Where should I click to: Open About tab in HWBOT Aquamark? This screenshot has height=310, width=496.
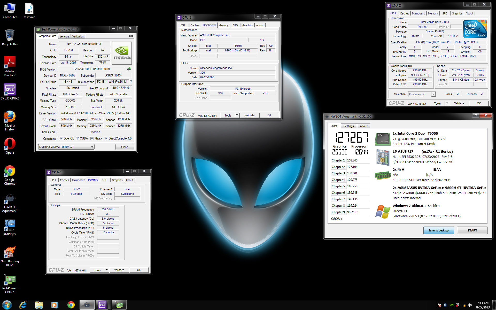(363, 126)
